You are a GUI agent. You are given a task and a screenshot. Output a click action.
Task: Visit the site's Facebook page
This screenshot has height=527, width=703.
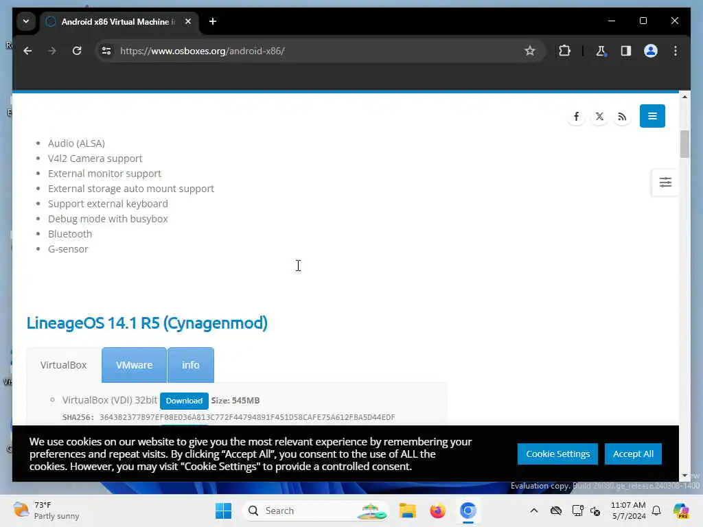tap(576, 117)
